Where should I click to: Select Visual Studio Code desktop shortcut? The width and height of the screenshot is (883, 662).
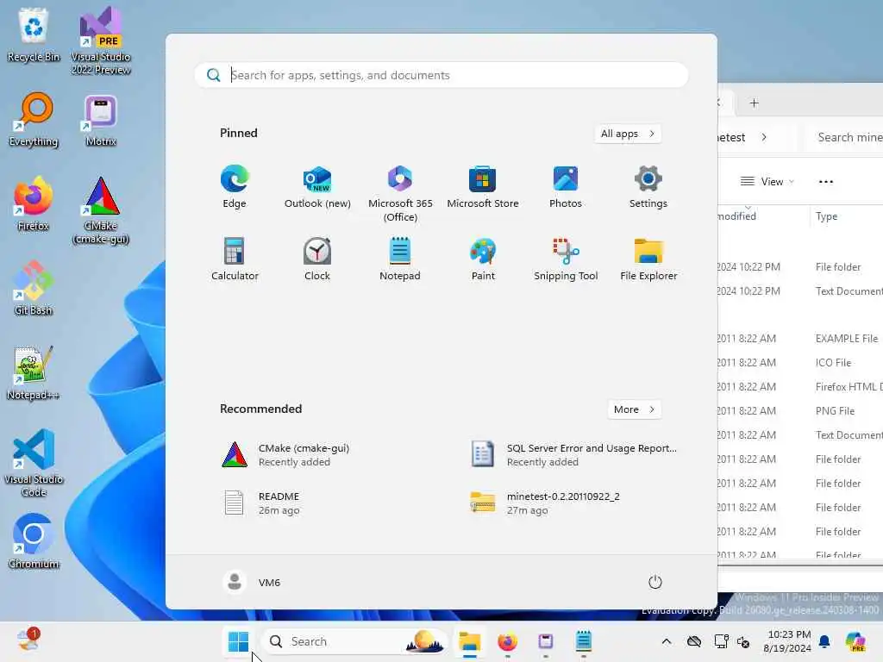tap(34, 463)
